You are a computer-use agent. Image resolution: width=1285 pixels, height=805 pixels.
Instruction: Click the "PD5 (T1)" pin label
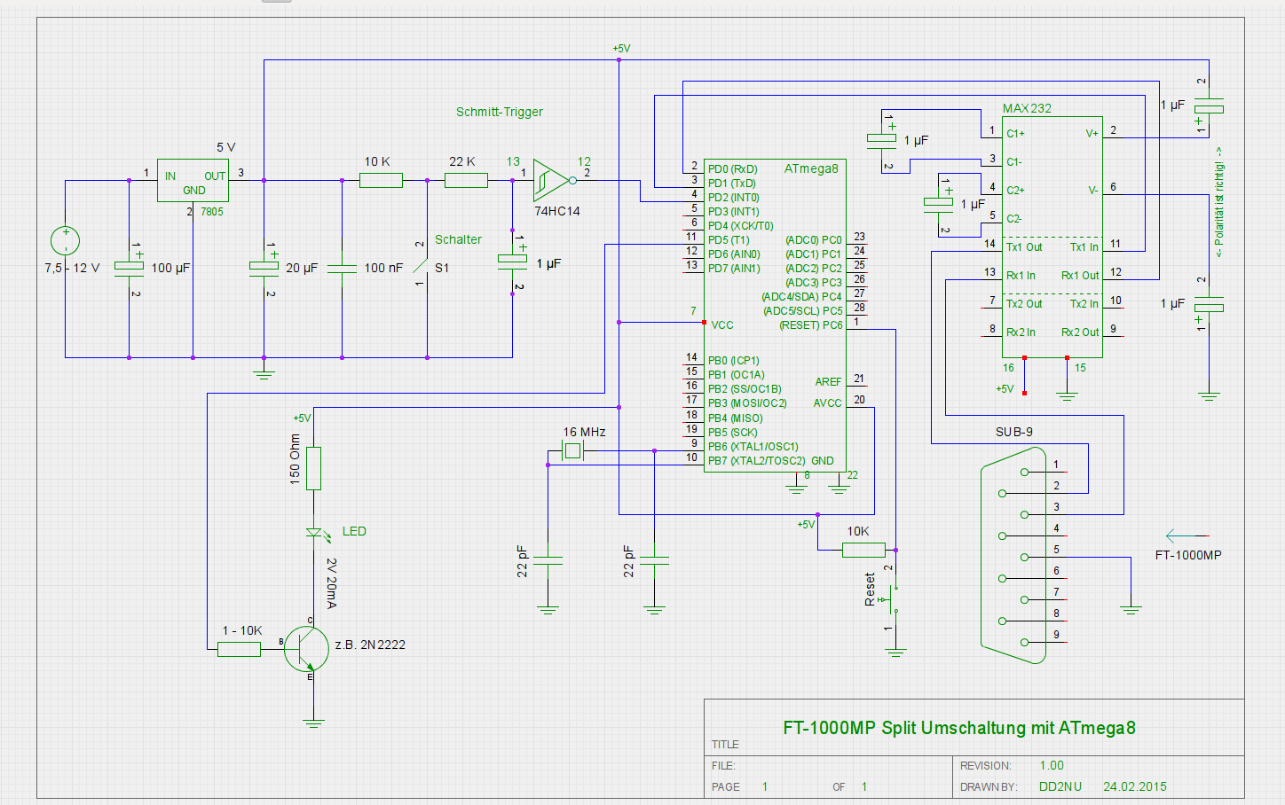pyautogui.click(x=729, y=239)
